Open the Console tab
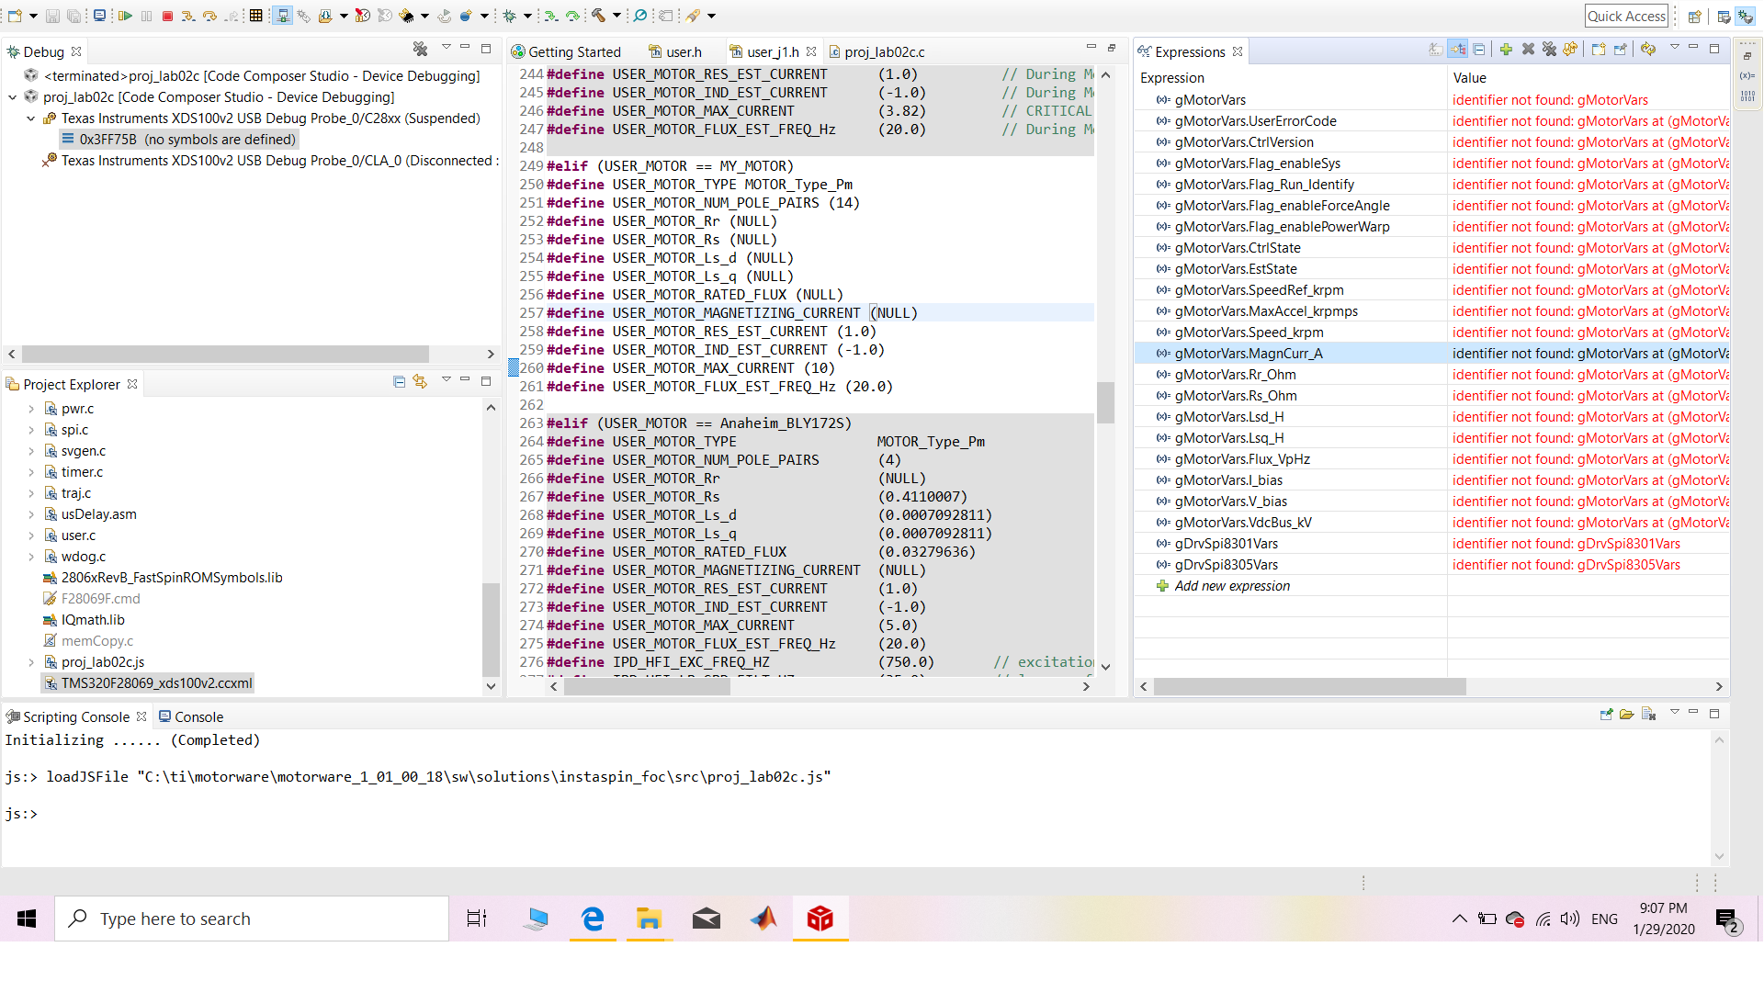Image resolution: width=1764 pixels, height=992 pixels. point(198,717)
